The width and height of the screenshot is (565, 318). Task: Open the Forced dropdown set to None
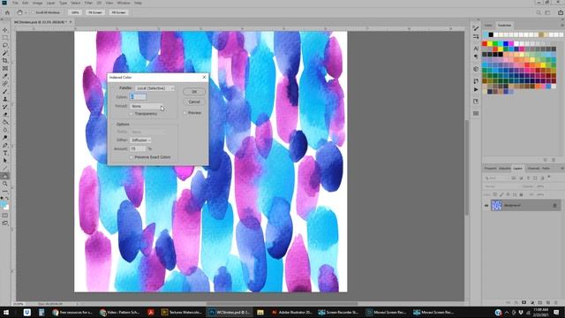(x=147, y=106)
